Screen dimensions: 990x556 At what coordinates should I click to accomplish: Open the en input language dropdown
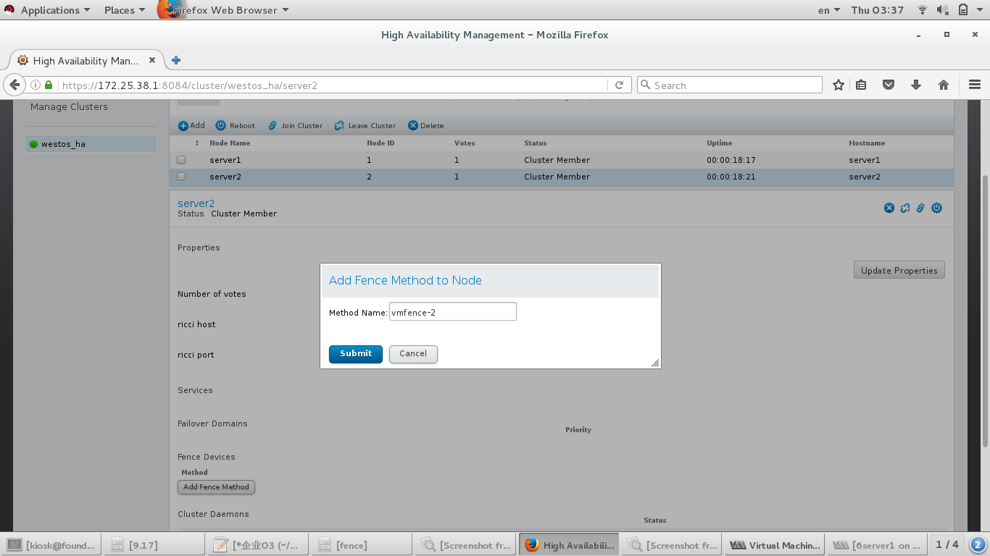coord(828,10)
